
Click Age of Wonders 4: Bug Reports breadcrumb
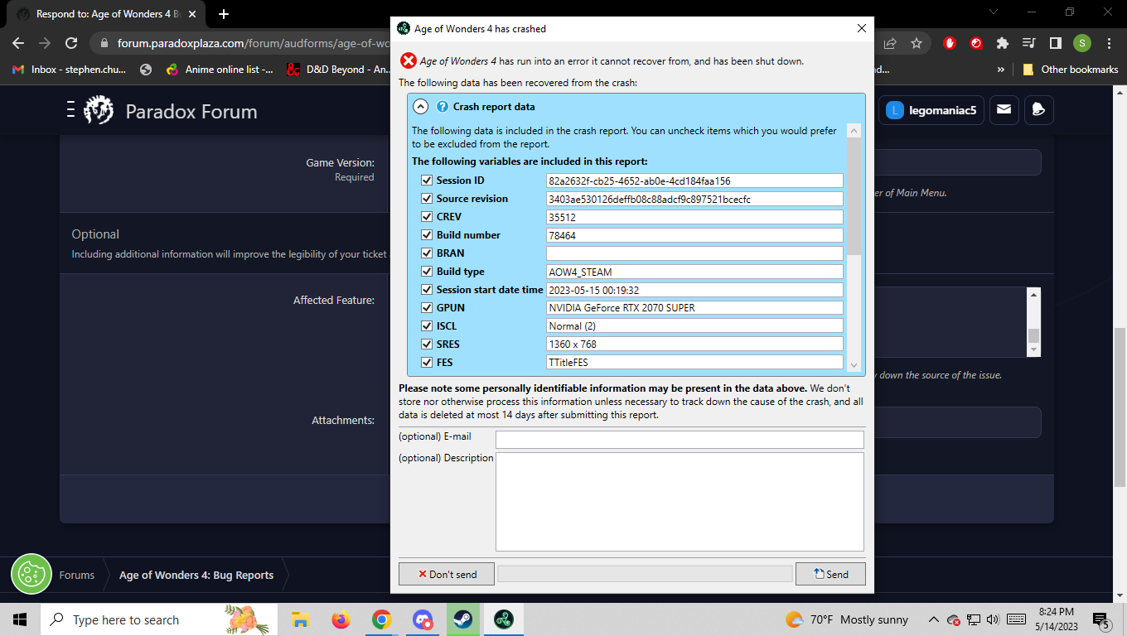point(196,575)
